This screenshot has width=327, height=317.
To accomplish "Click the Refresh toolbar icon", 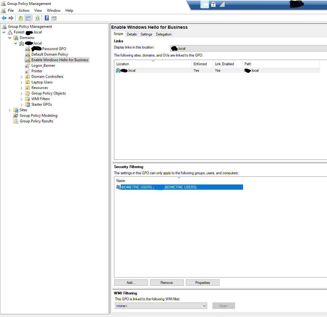I will [37, 18].
